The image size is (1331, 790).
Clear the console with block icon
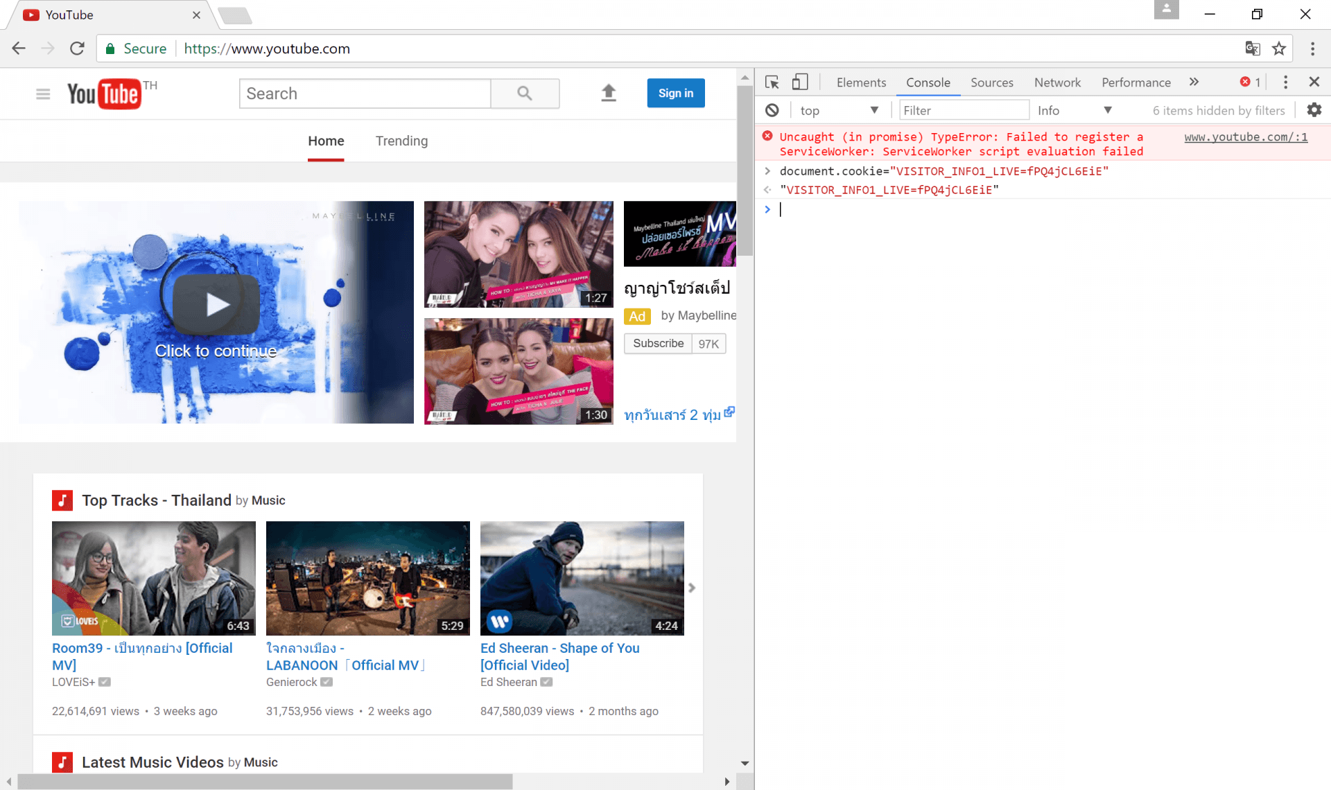(772, 110)
